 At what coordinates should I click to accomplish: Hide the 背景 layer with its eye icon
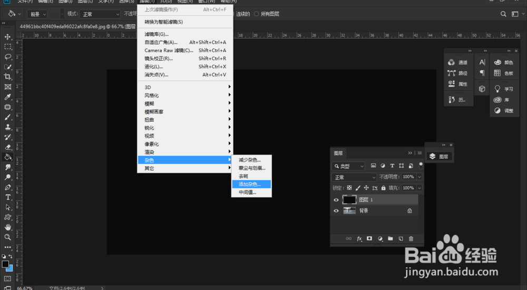pos(336,211)
